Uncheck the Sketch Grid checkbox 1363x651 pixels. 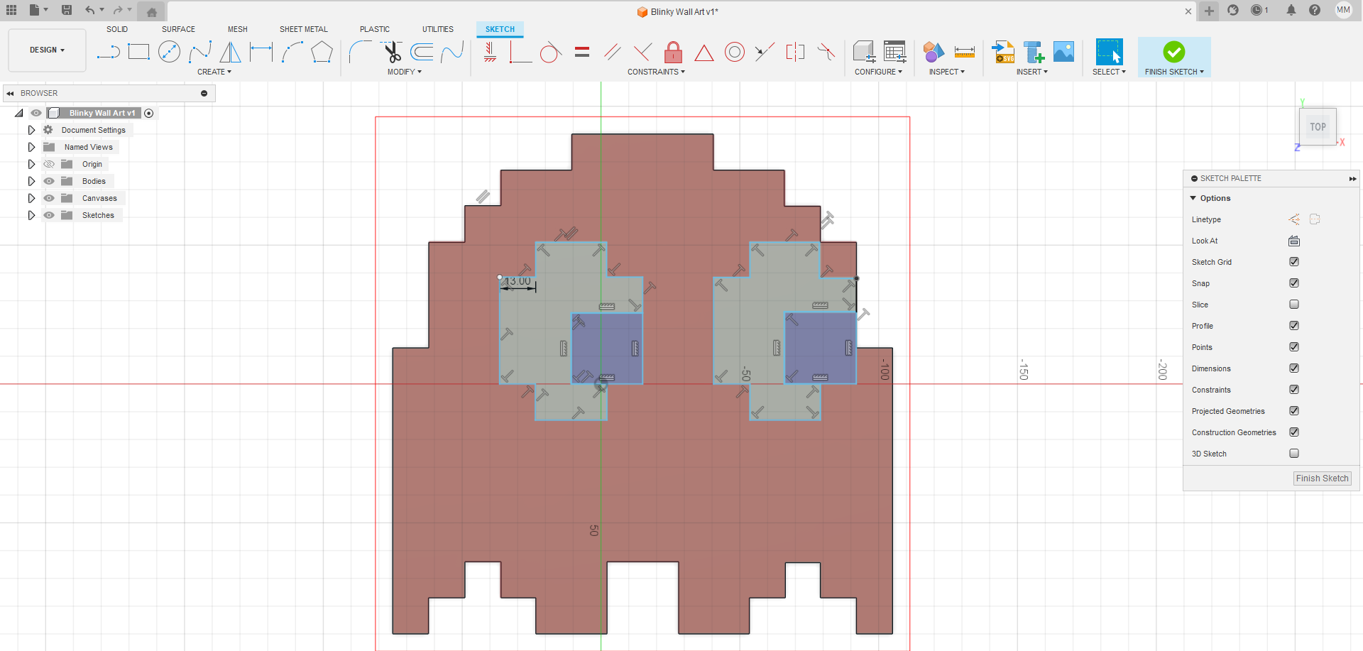point(1294,262)
